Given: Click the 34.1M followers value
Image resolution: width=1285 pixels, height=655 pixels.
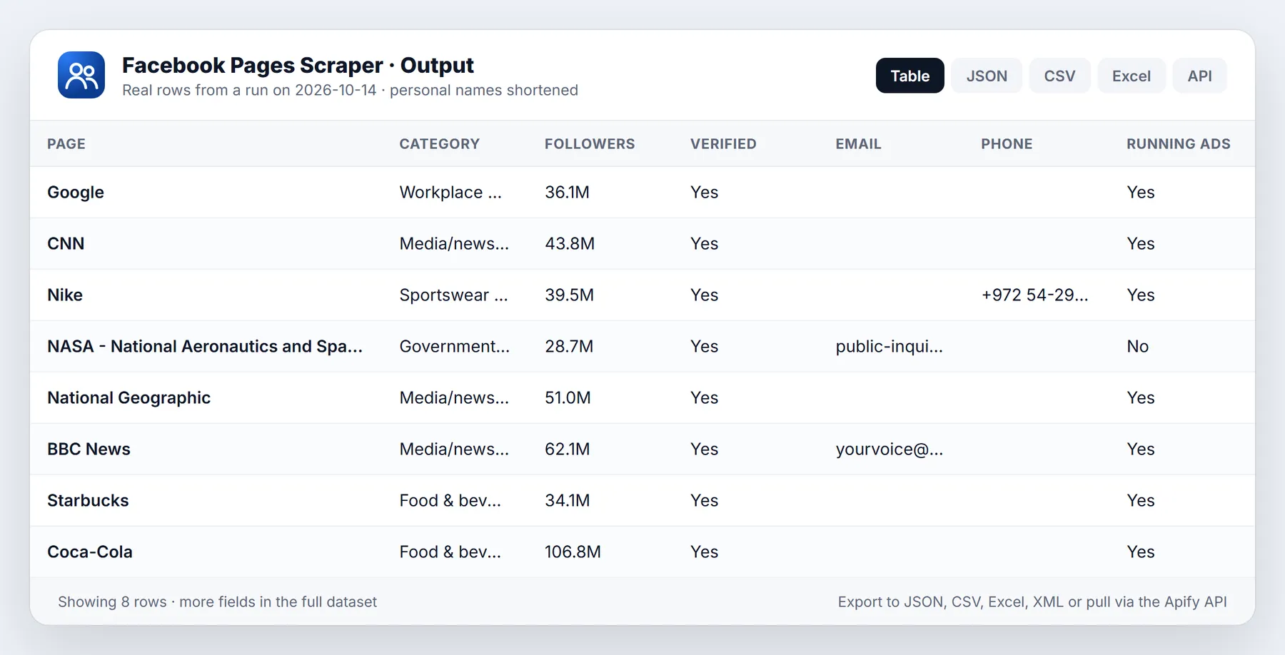Looking at the screenshot, I should [x=567, y=501].
